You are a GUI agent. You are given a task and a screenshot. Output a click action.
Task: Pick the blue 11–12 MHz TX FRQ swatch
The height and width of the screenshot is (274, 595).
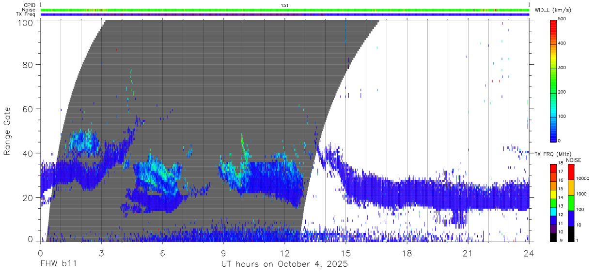tap(553, 220)
